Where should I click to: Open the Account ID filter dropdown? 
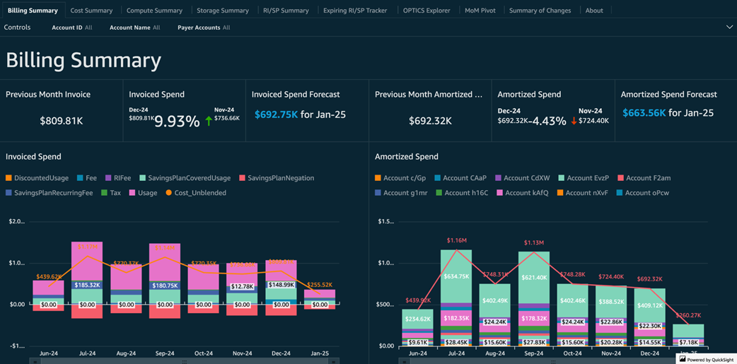coord(71,28)
